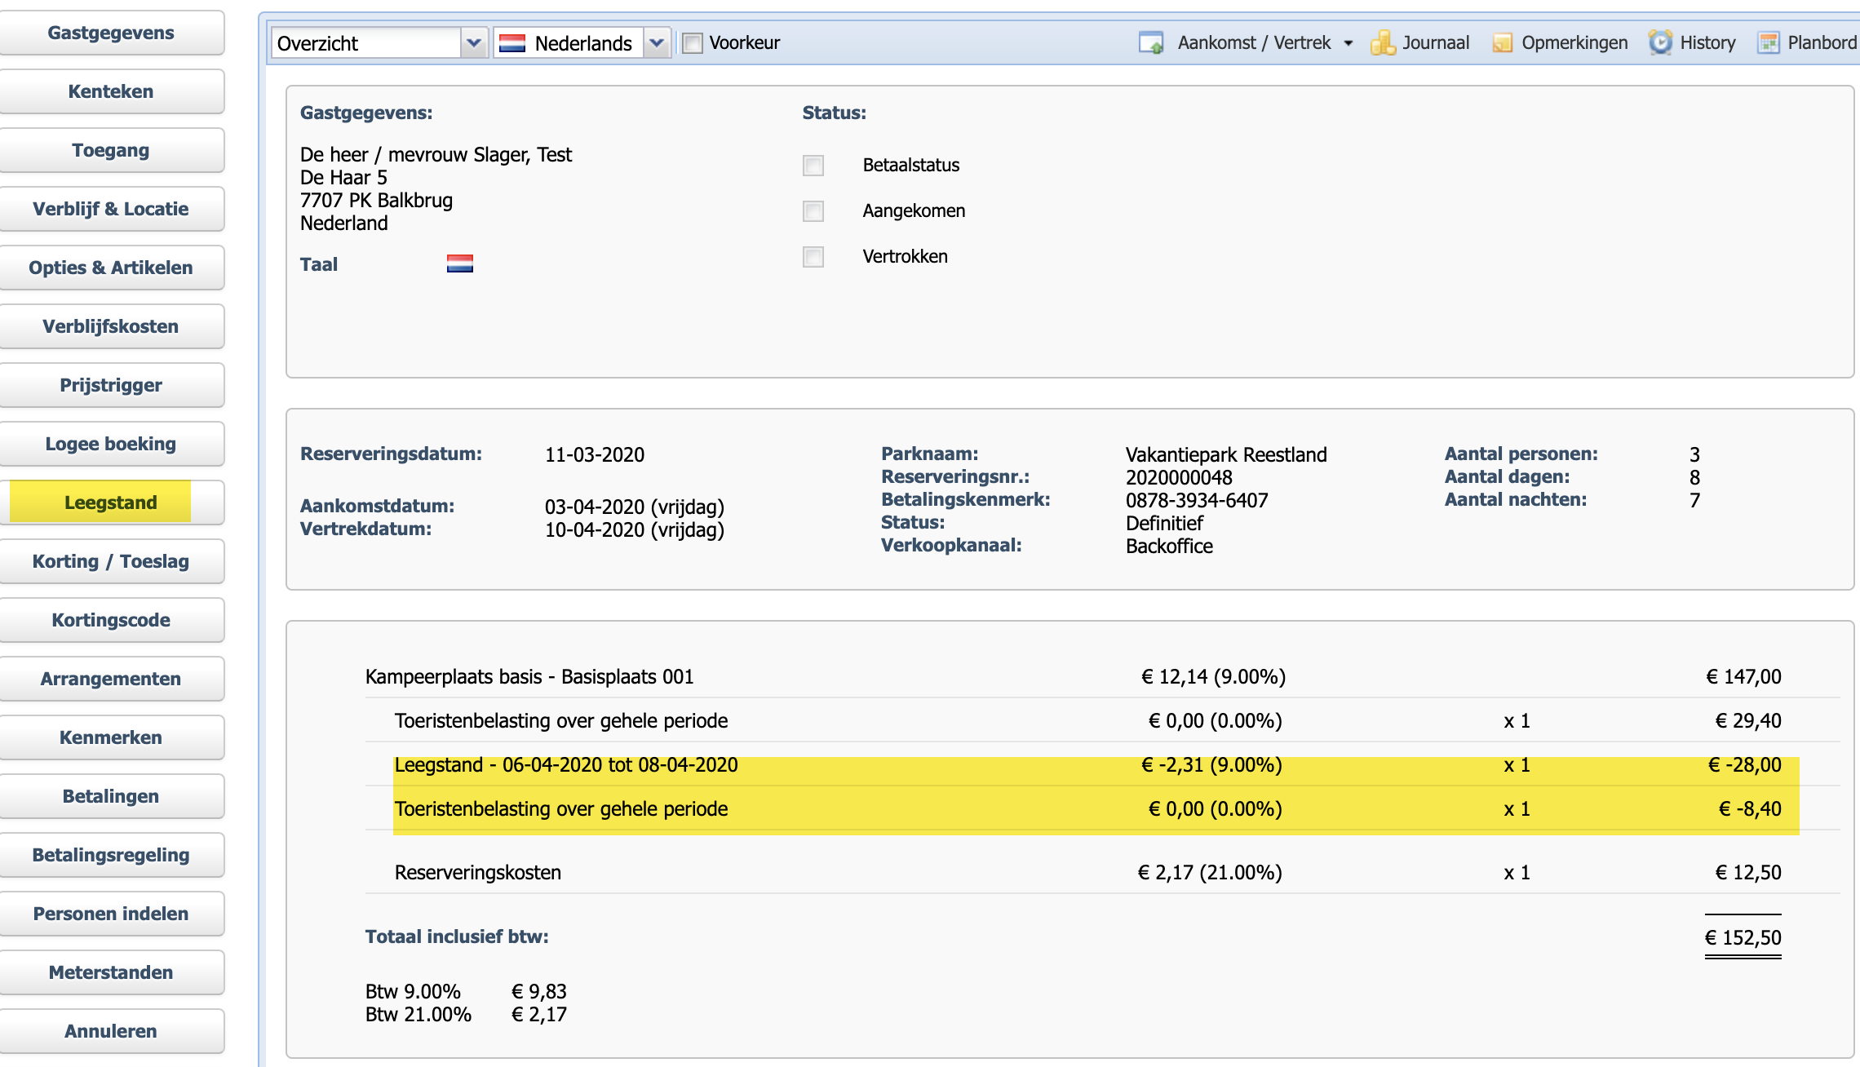Viewport: 1860px width, 1067px height.
Task: Click the amount € 29,40
Action: pyautogui.click(x=1748, y=721)
